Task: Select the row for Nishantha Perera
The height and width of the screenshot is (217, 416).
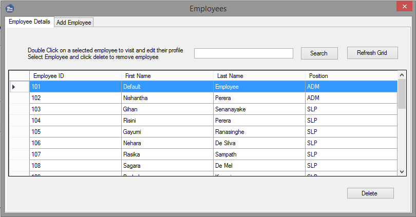Action: tap(167, 98)
